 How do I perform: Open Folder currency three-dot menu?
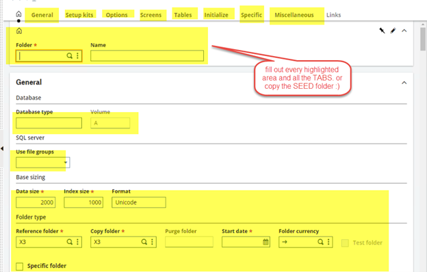point(328,242)
